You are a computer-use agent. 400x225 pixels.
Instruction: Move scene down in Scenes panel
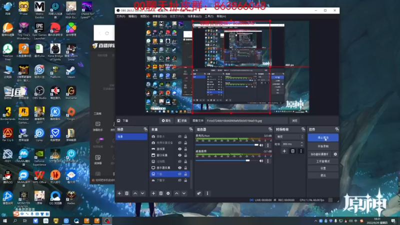(142, 193)
